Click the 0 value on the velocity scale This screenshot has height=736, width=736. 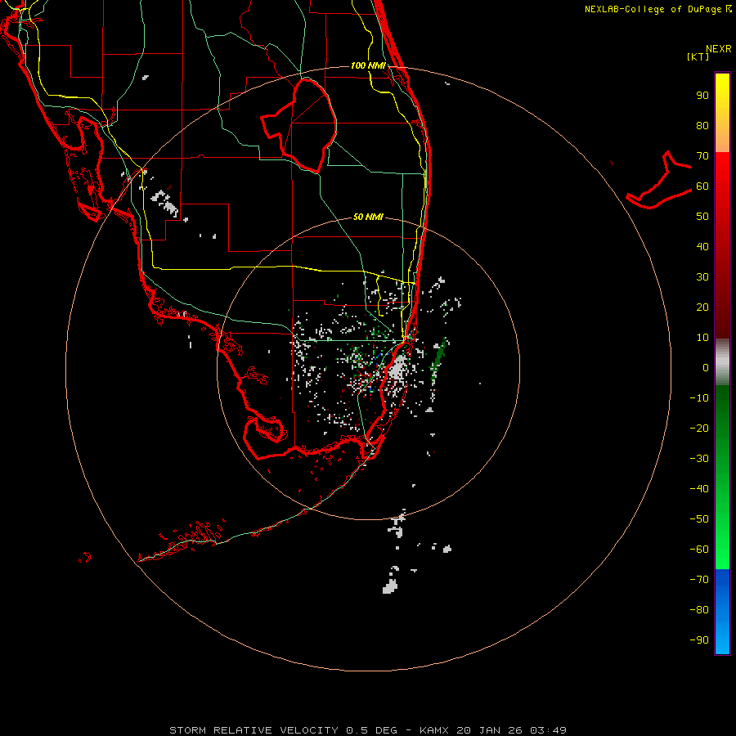point(706,367)
